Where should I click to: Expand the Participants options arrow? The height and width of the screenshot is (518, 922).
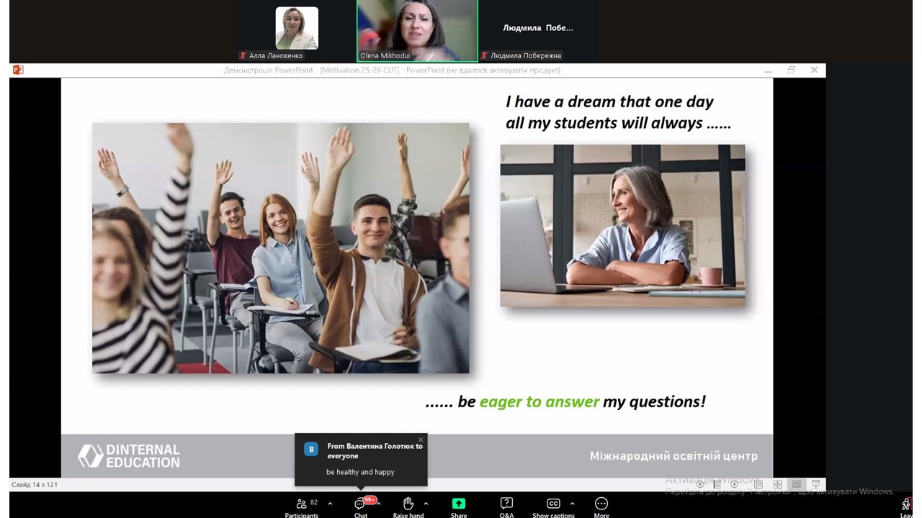(x=330, y=504)
